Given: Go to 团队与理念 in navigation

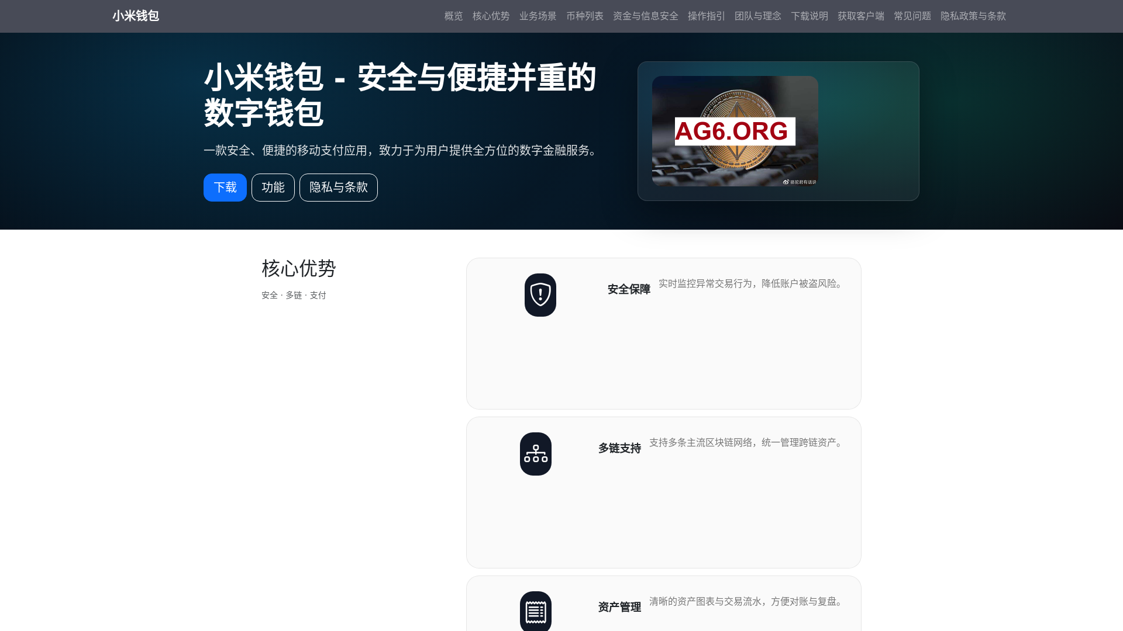Looking at the screenshot, I should (758, 16).
